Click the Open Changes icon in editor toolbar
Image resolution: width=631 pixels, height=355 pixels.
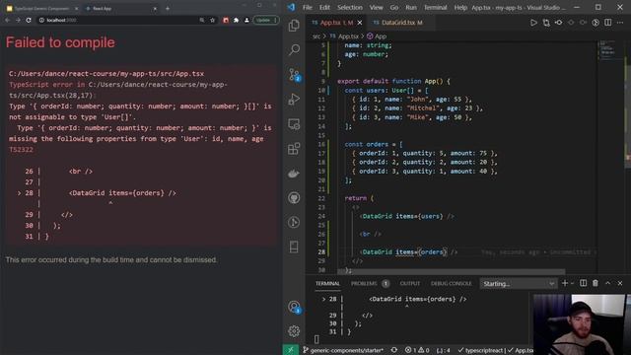[x=546, y=23]
